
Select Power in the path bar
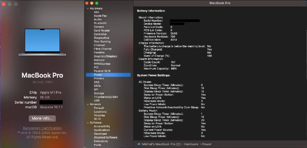[207, 144]
